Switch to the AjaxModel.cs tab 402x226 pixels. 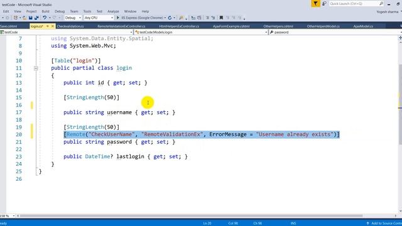tap(363, 26)
